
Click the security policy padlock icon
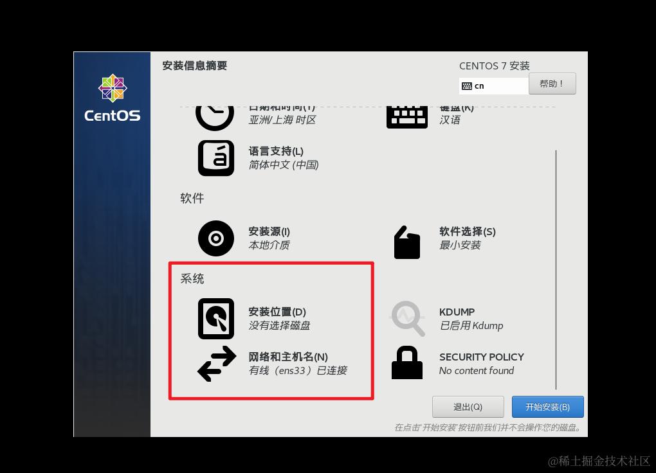pyautogui.click(x=407, y=362)
